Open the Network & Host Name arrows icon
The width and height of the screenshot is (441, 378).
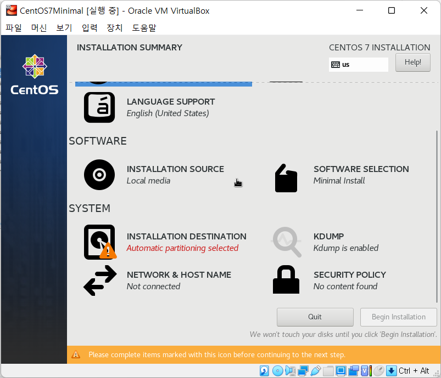(x=100, y=280)
